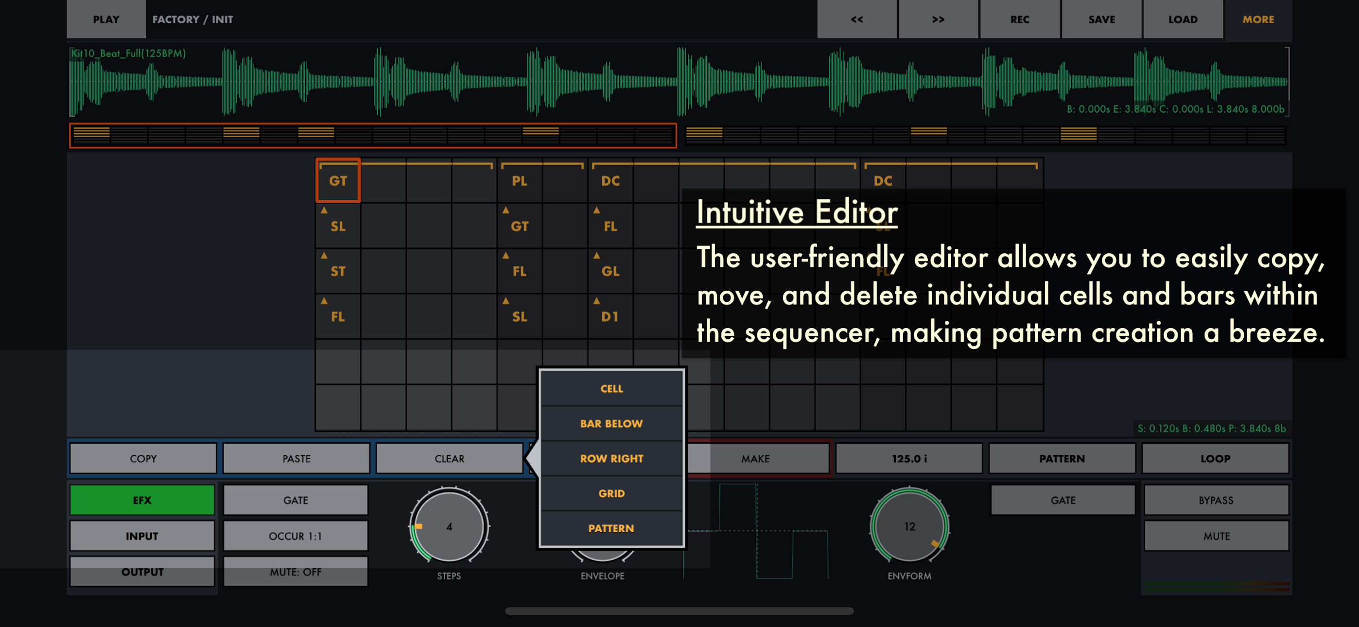
Task: Open the GATE effect type selector on left
Action: 296,499
